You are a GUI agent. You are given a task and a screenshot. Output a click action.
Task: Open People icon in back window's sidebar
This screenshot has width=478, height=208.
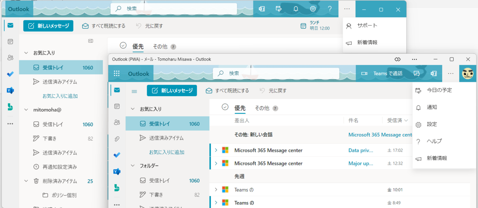[x=10, y=58]
